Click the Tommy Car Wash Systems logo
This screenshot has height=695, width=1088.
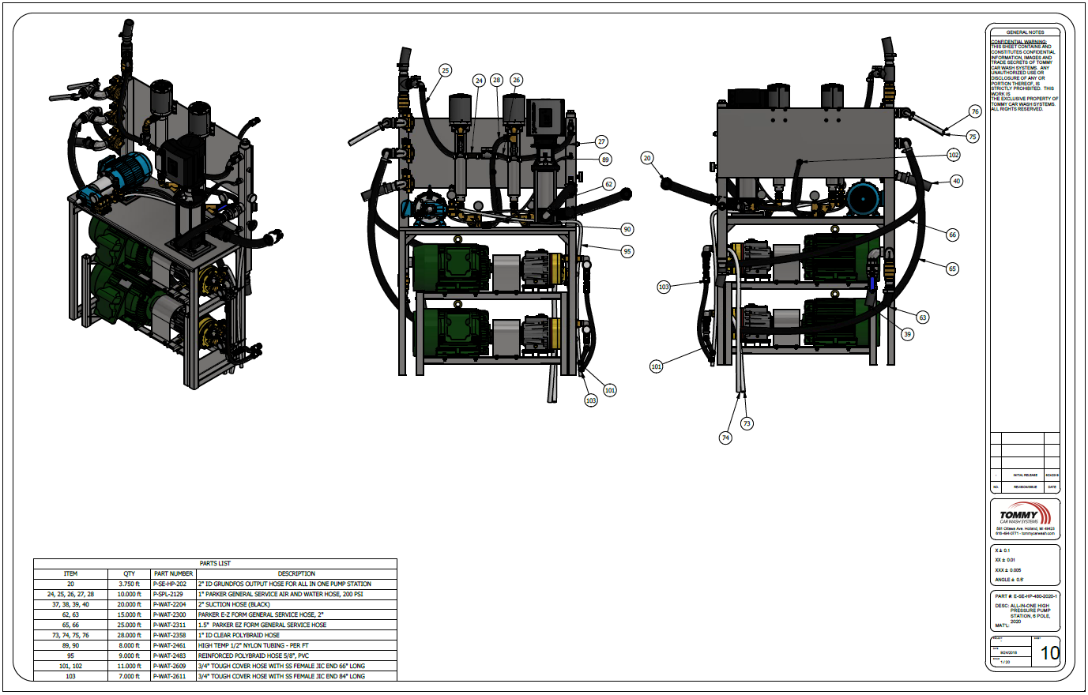(1025, 514)
